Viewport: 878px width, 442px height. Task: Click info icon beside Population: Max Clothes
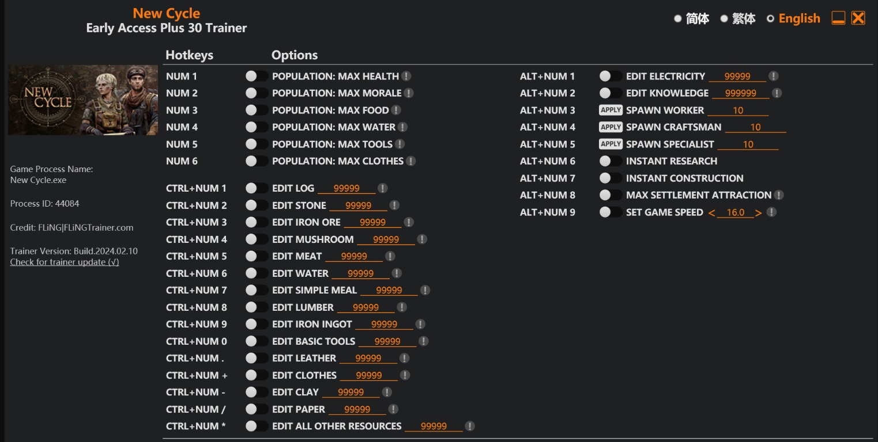click(x=411, y=161)
